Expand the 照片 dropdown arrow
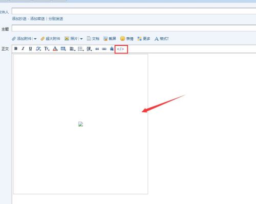The height and width of the screenshot is (204, 256). (81, 39)
